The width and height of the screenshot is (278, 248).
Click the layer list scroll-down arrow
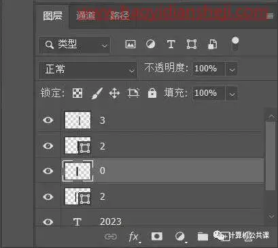click(271, 216)
